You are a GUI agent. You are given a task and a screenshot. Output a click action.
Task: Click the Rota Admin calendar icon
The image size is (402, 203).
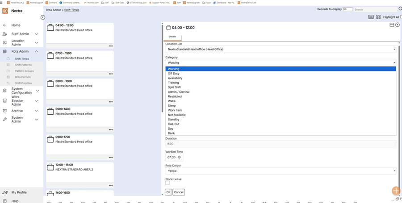click(4, 51)
